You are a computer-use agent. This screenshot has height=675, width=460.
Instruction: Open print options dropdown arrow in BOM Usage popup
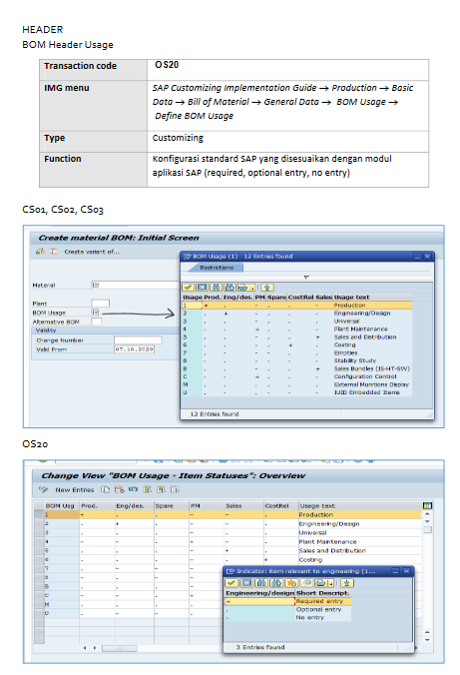253,288
